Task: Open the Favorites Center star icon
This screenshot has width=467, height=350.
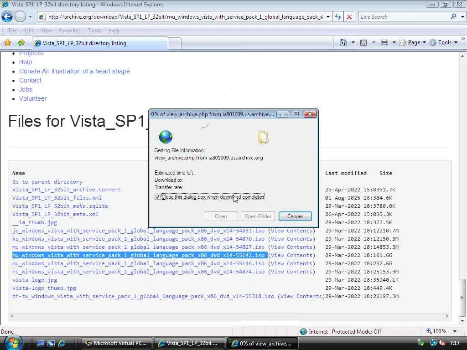Action: point(7,42)
